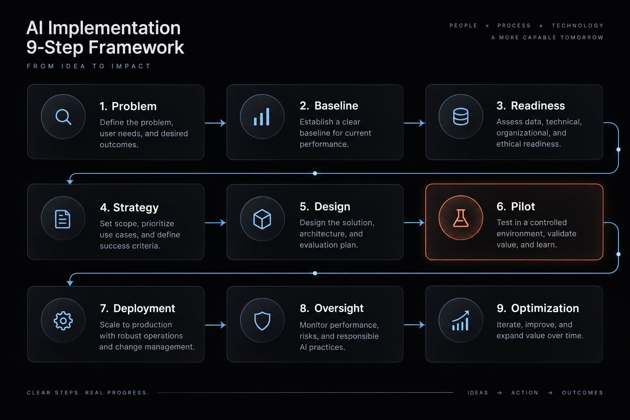The width and height of the screenshot is (630, 420).
Task: Select "IDEAS" in the footer
Action: (478, 393)
